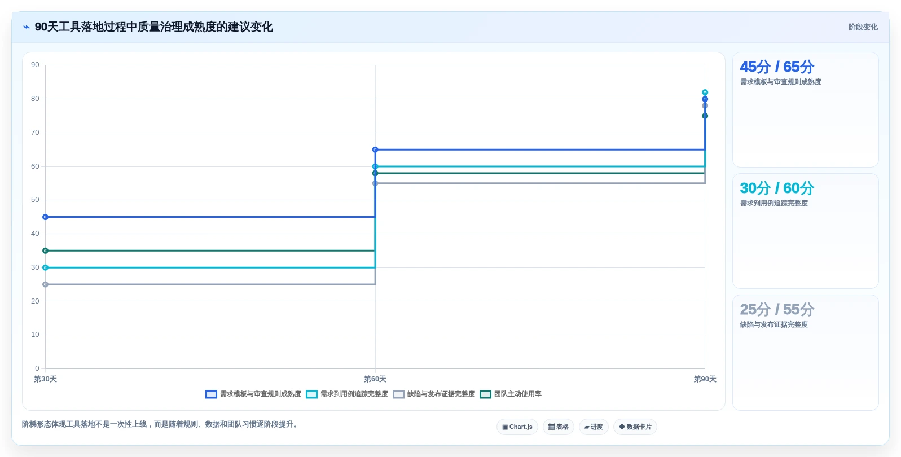This screenshot has width=901, height=457.
Task: Click the blue data point at 45 on 第30天
Action: click(x=46, y=217)
